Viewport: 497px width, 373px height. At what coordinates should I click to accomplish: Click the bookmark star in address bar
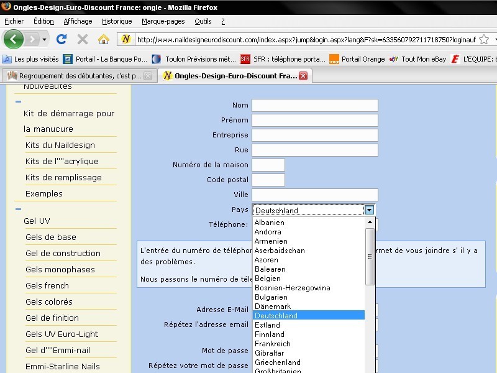[483, 39]
